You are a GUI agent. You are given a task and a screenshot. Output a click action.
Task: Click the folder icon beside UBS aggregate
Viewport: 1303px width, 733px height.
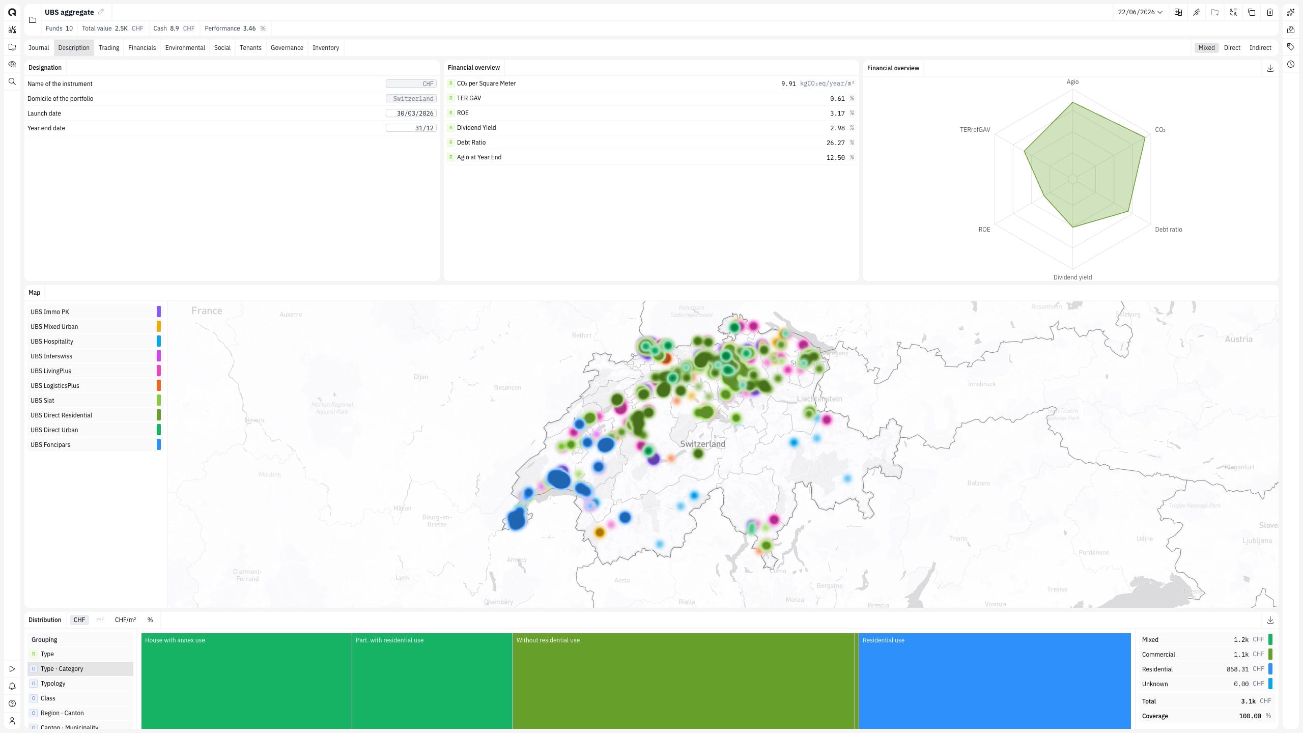33,20
